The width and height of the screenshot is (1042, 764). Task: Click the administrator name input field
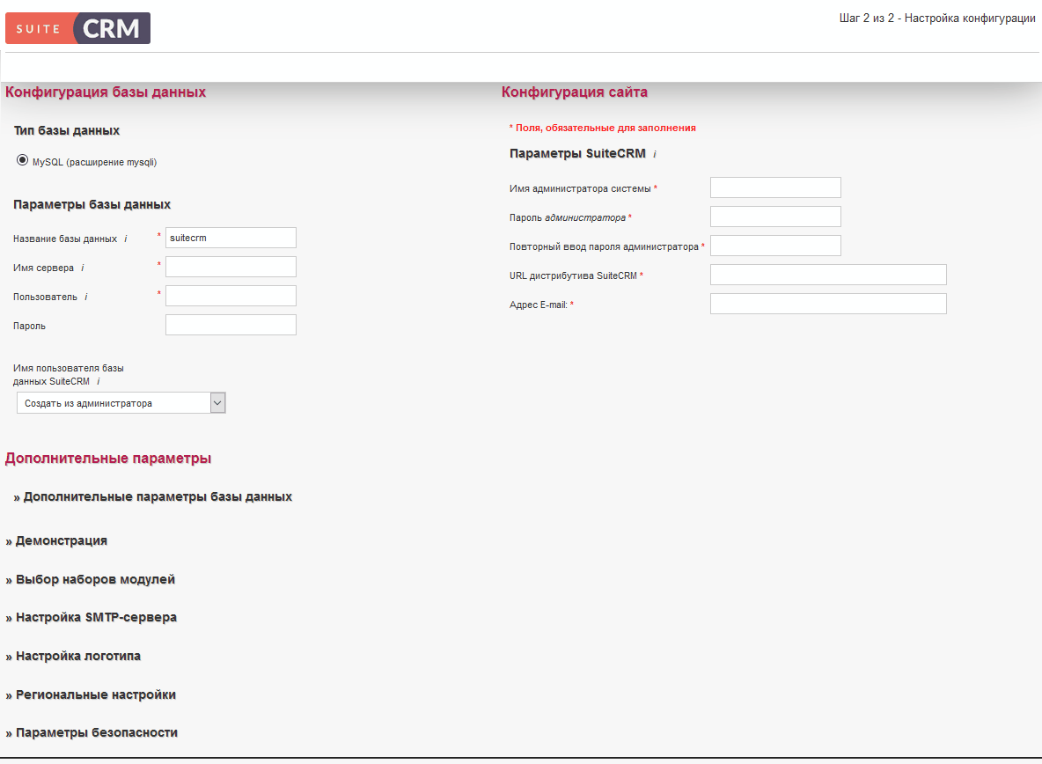(x=775, y=187)
